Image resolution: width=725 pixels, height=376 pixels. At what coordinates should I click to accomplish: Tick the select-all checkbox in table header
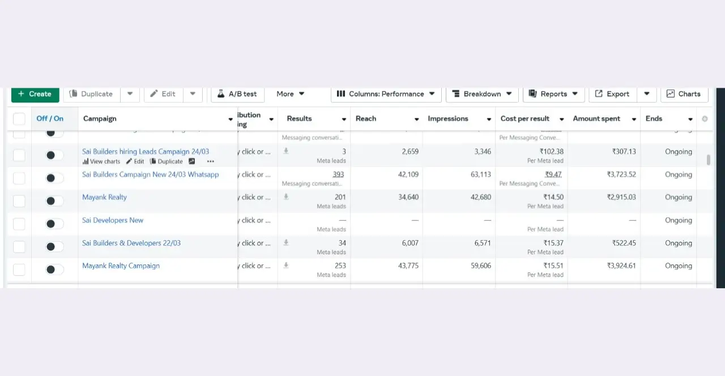(x=19, y=119)
